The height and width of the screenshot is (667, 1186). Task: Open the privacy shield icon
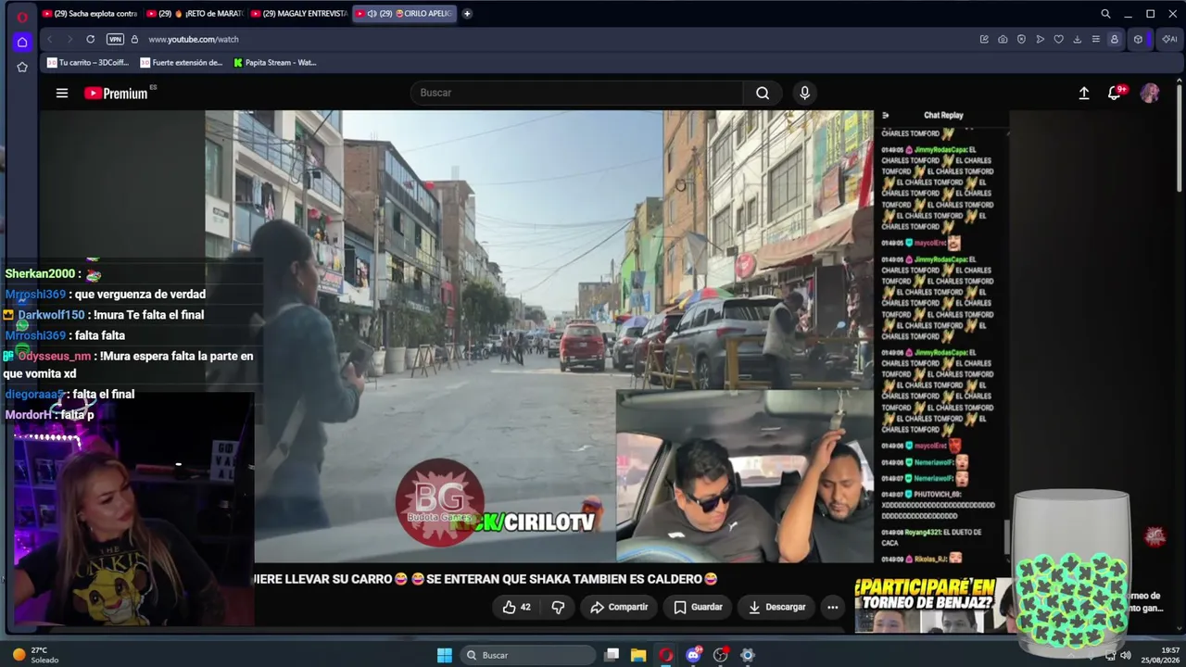click(1021, 39)
